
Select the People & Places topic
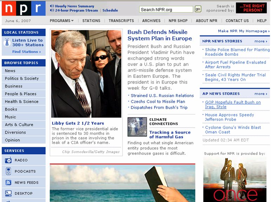coord(24,94)
